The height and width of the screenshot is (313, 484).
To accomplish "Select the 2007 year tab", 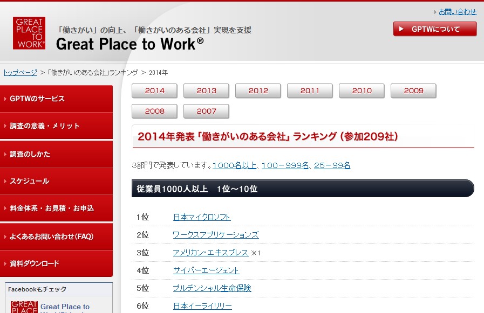I will click(x=206, y=111).
